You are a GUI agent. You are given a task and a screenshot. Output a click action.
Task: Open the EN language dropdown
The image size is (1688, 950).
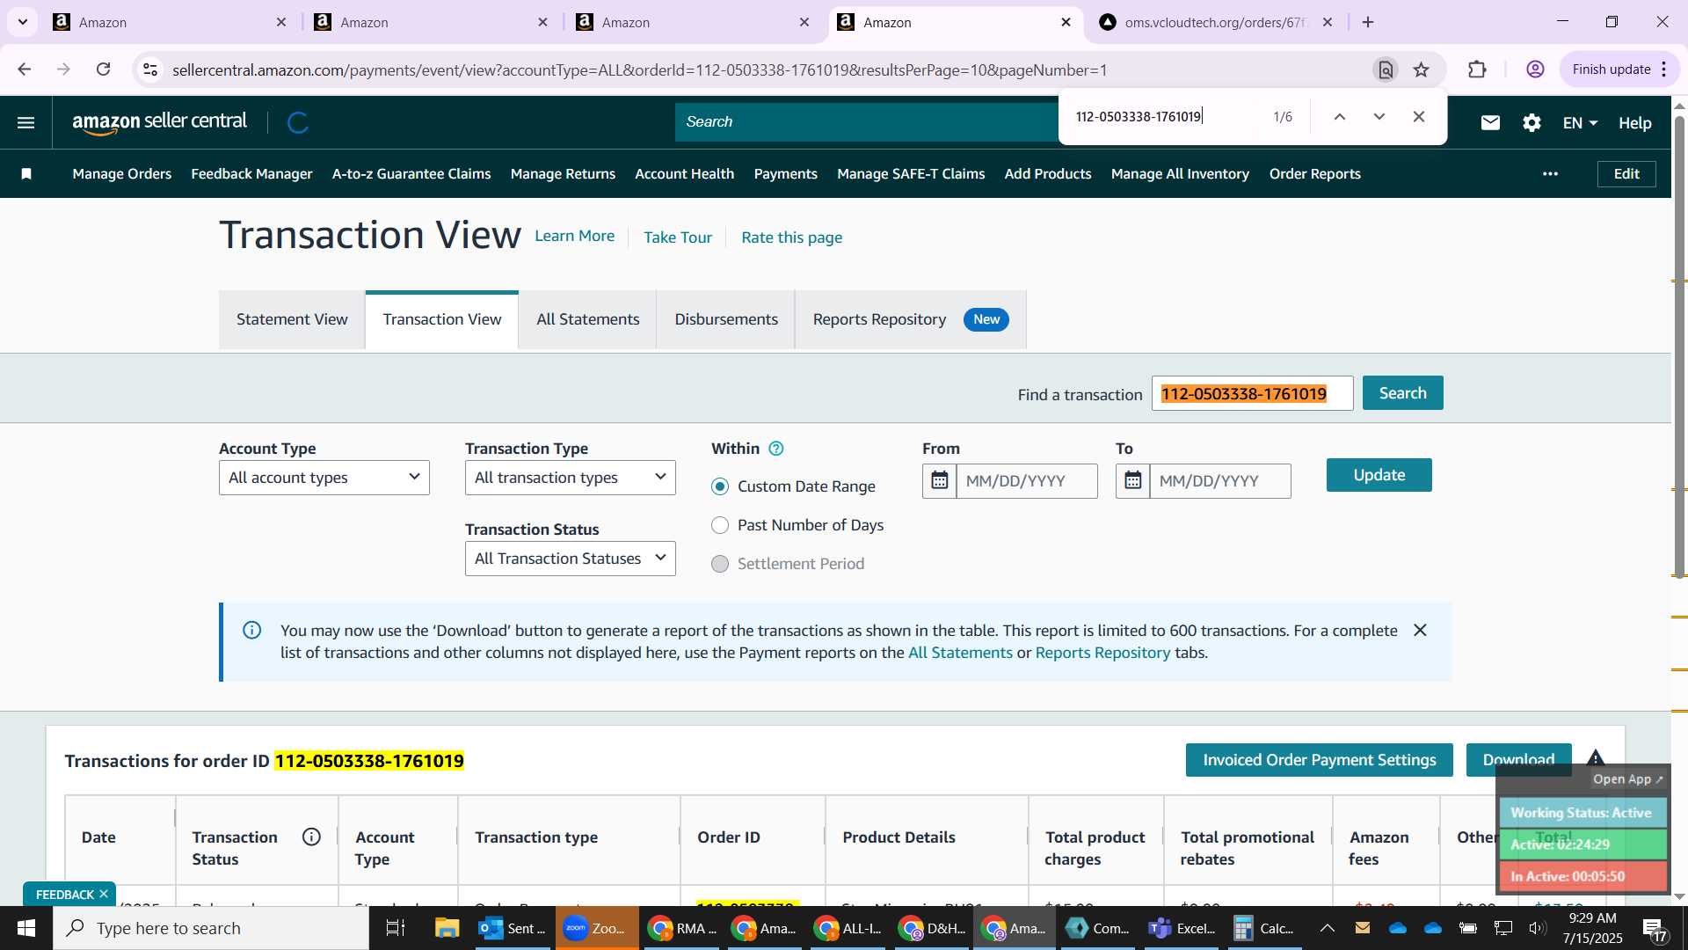(x=1580, y=123)
